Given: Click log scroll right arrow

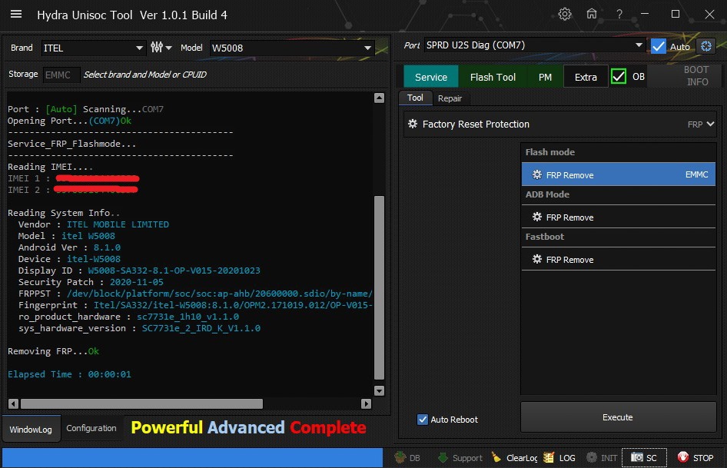Looking at the screenshot, I should point(367,403).
